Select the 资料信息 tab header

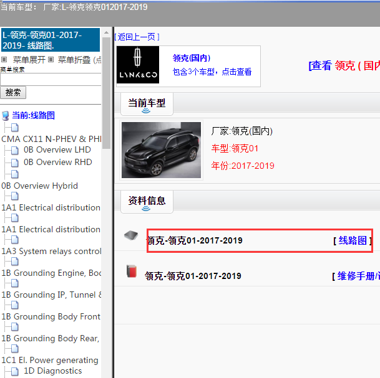click(x=147, y=202)
